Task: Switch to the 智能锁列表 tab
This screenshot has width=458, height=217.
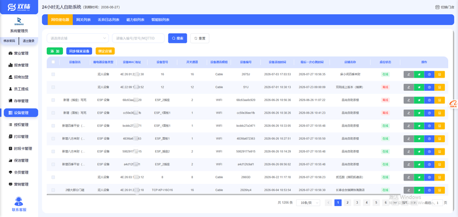Action: point(160,20)
